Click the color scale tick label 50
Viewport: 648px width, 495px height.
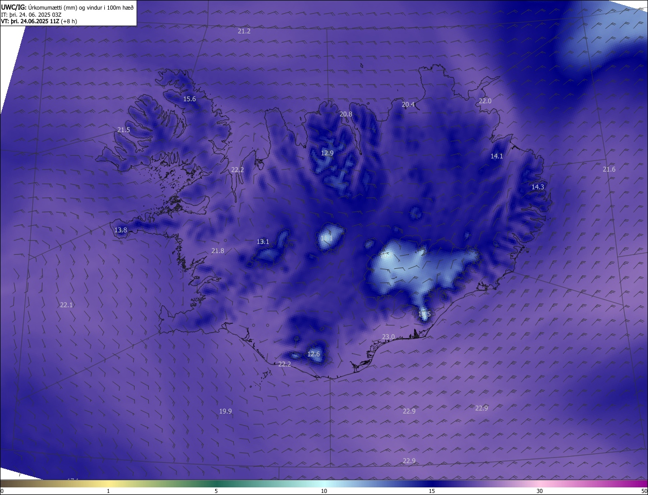pyautogui.click(x=644, y=491)
